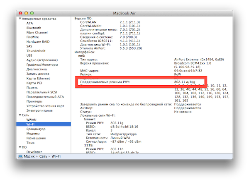Select Тома under Сеть

[x=30, y=143]
